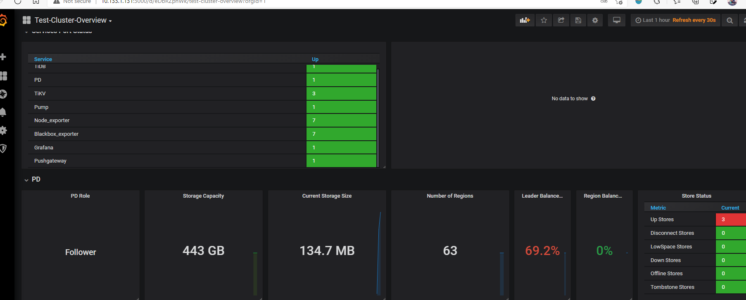Click the 0% region balance value
The image size is (746, 300).
coord(604,250)
